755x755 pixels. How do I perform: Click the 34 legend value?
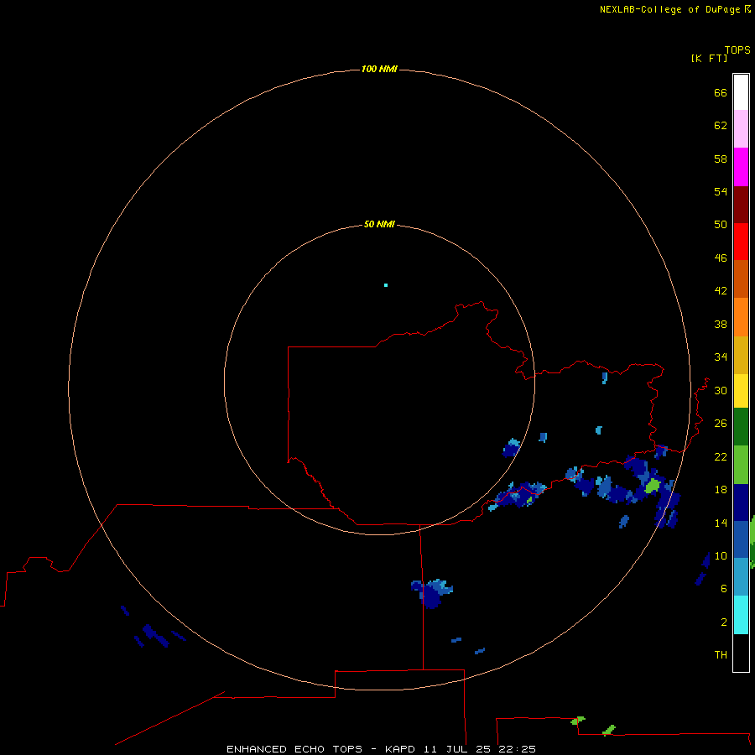(721, 357)
